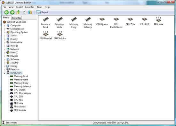Collapse the Benchmark tree node
The width and height of the screenshot is (176, 126).
(x=4, y=73)
